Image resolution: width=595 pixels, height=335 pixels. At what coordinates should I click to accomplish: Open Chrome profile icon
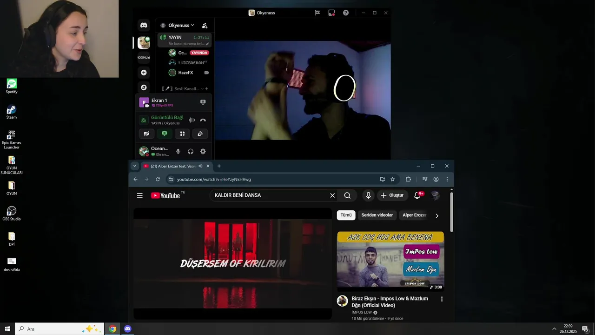coord(436,179)
